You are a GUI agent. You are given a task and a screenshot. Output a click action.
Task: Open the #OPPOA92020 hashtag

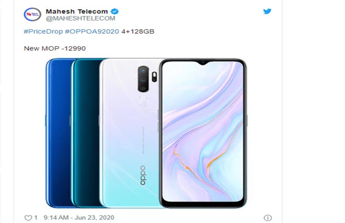tap(92, 31)
